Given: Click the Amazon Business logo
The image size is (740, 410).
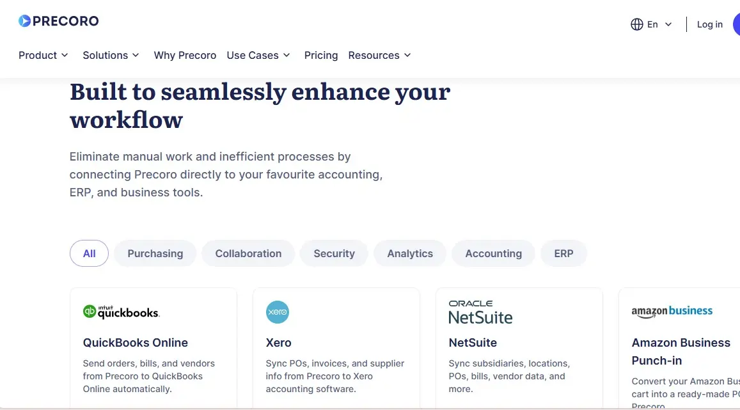Looking at the screenshot, I should [672, 311].
